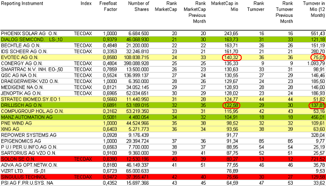Click TECDAX index cell in SINGULUS TECHNOL. row

[x=83, y=177]
